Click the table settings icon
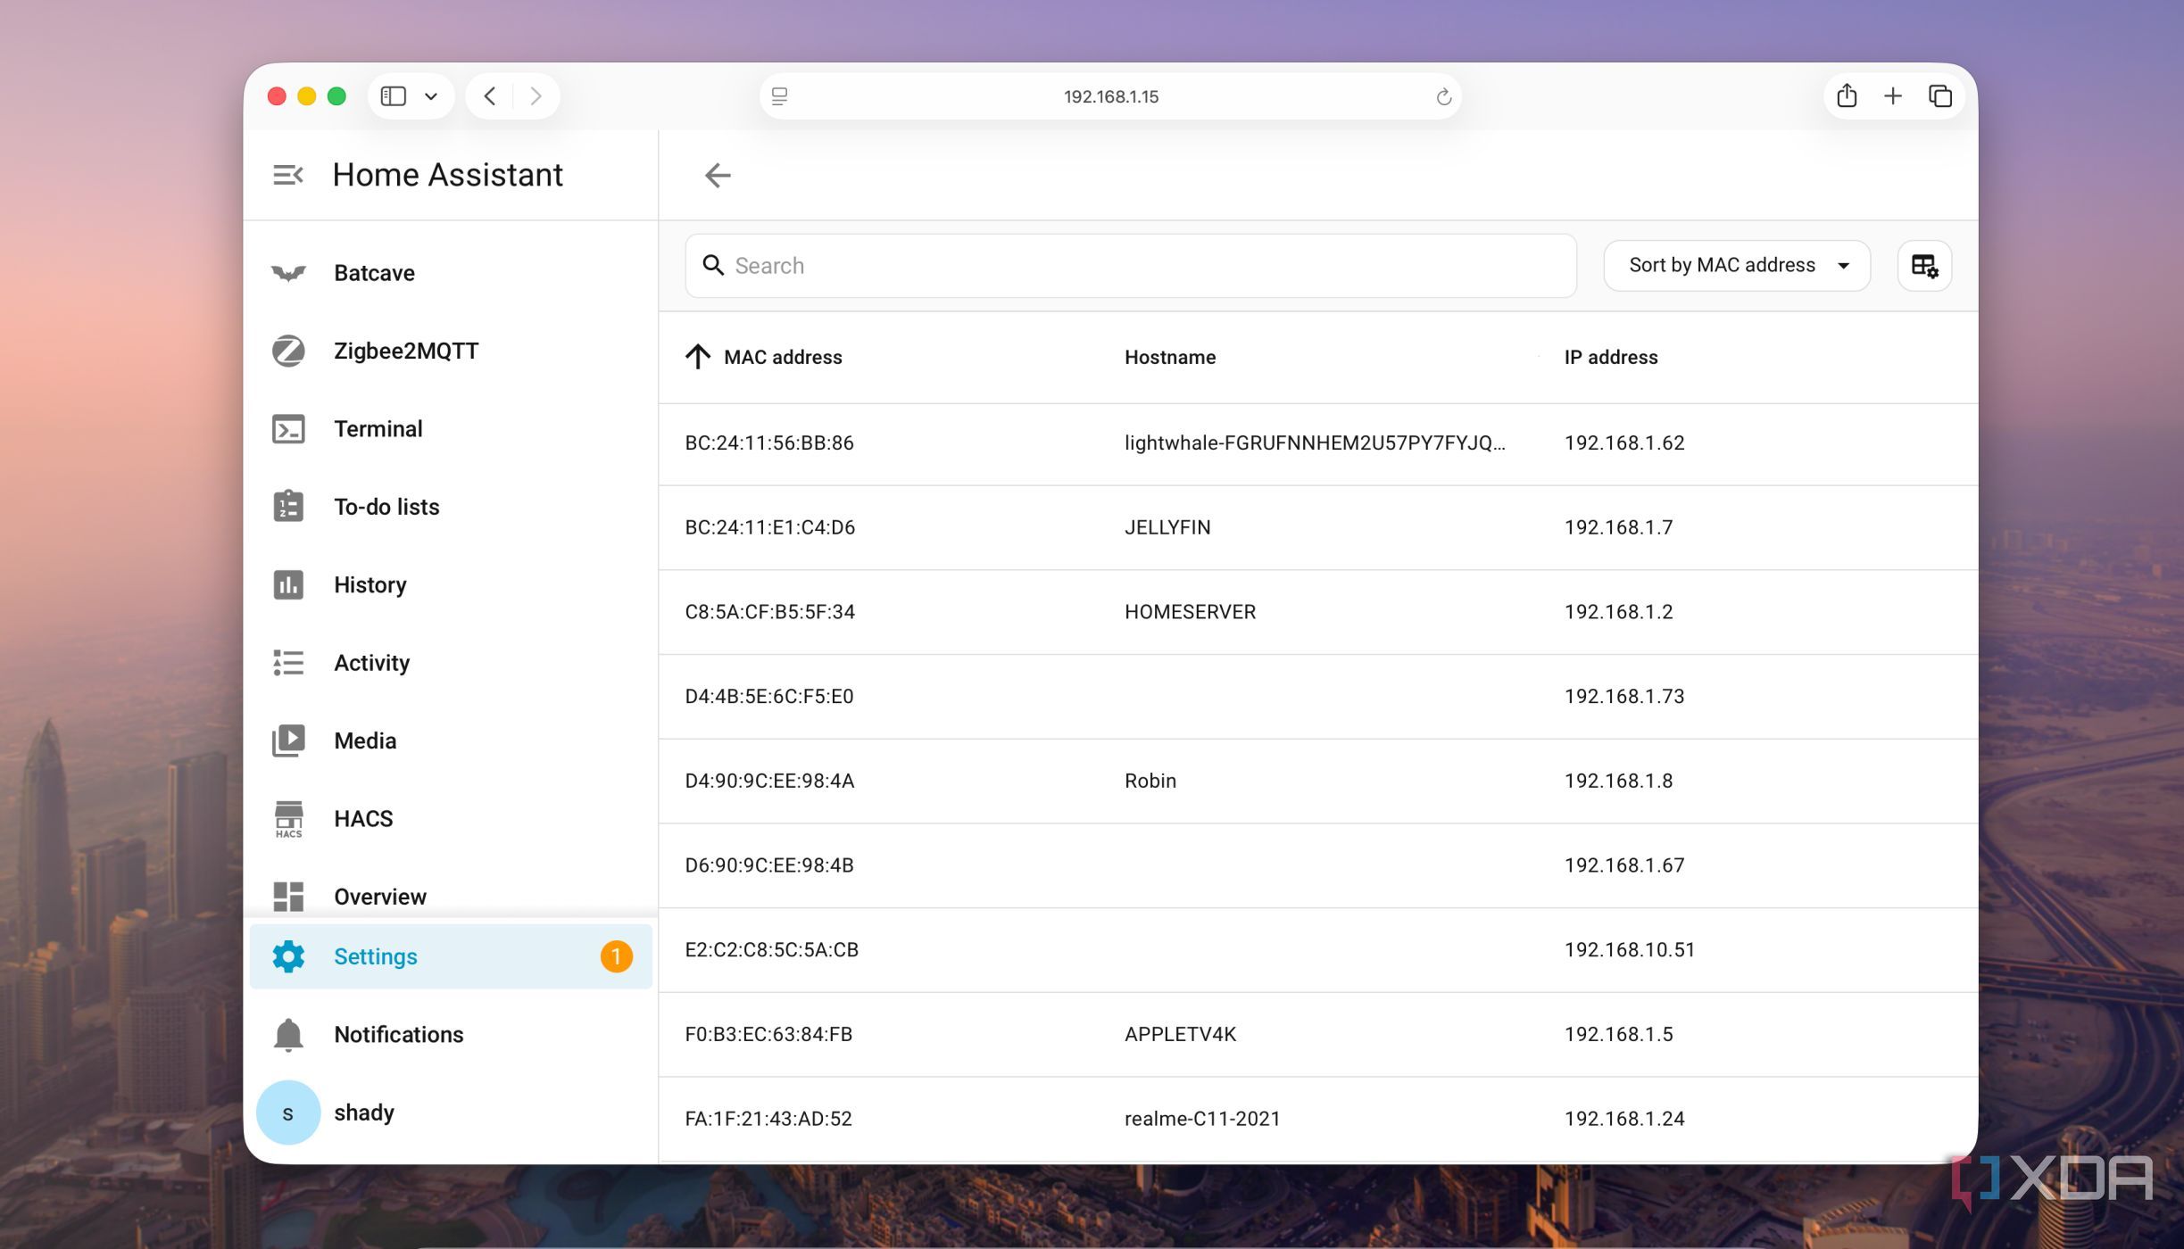This screenshot has width=2184, height=1249. pyautogui.click(x=1924, y=266)
